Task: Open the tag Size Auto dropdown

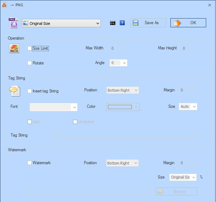Action: coord(188,106)
